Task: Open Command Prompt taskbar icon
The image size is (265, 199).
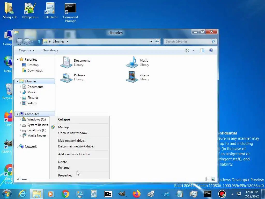Action: [x=208, y=194]
